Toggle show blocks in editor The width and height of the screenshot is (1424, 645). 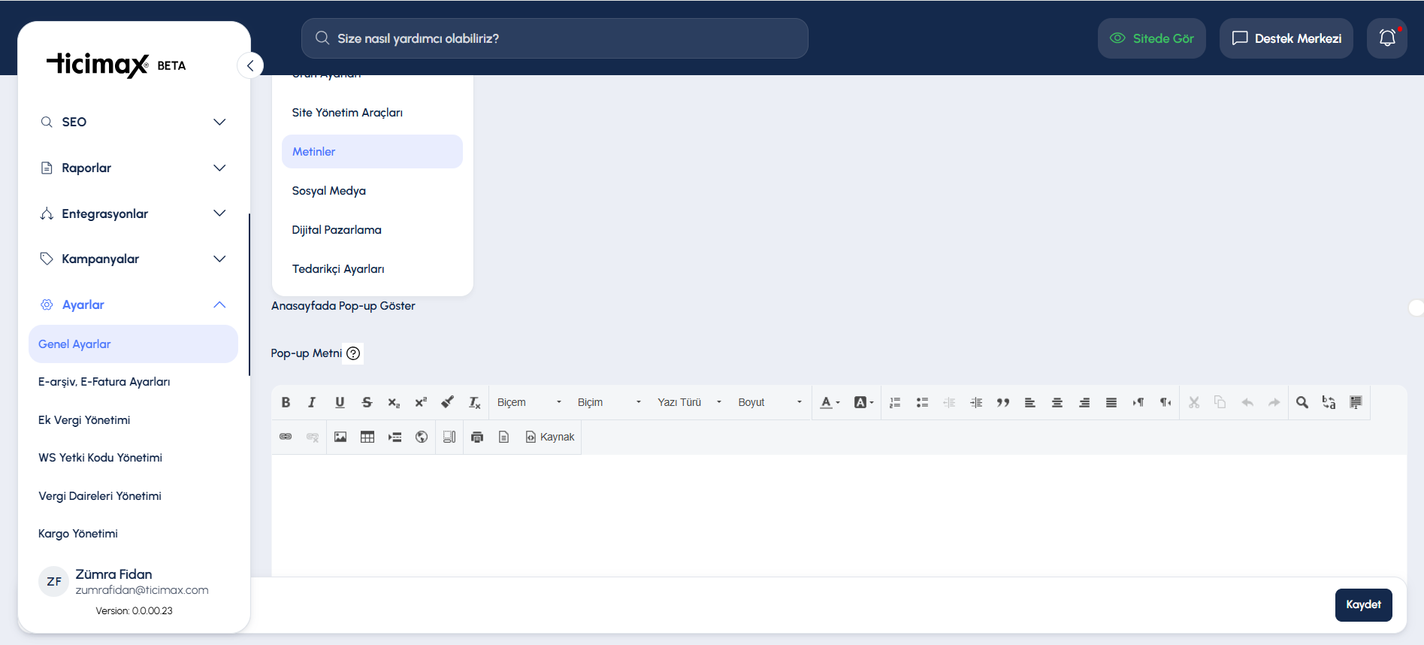[x=449, y=437]
